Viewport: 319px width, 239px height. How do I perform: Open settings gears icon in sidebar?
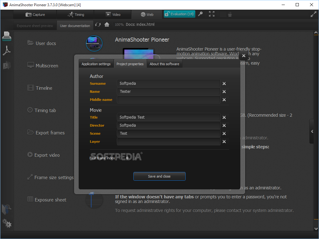(x=7, y=223)
